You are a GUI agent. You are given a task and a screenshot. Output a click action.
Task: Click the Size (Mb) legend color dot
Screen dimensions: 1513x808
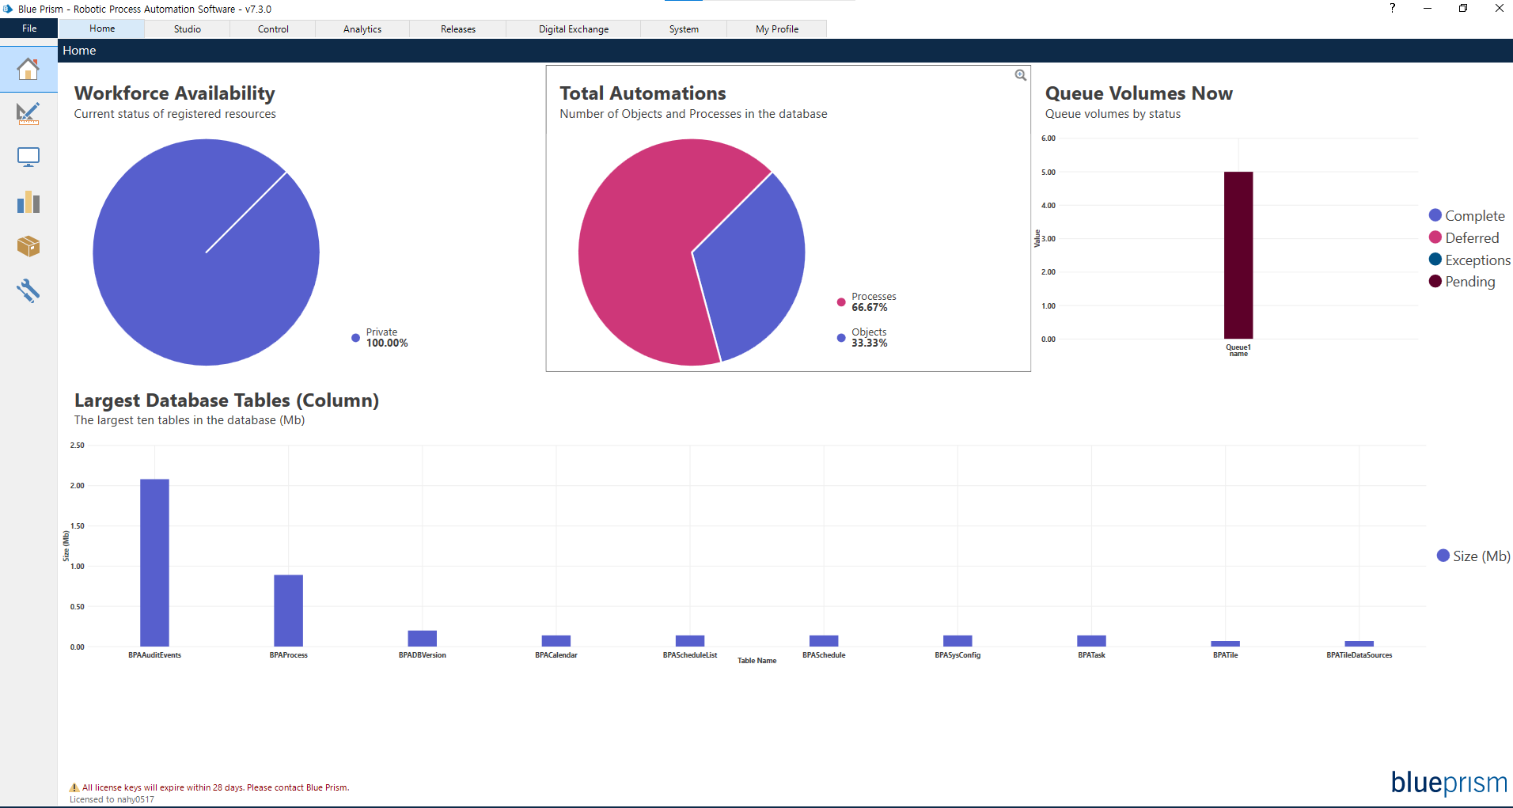click(1443, 556)
